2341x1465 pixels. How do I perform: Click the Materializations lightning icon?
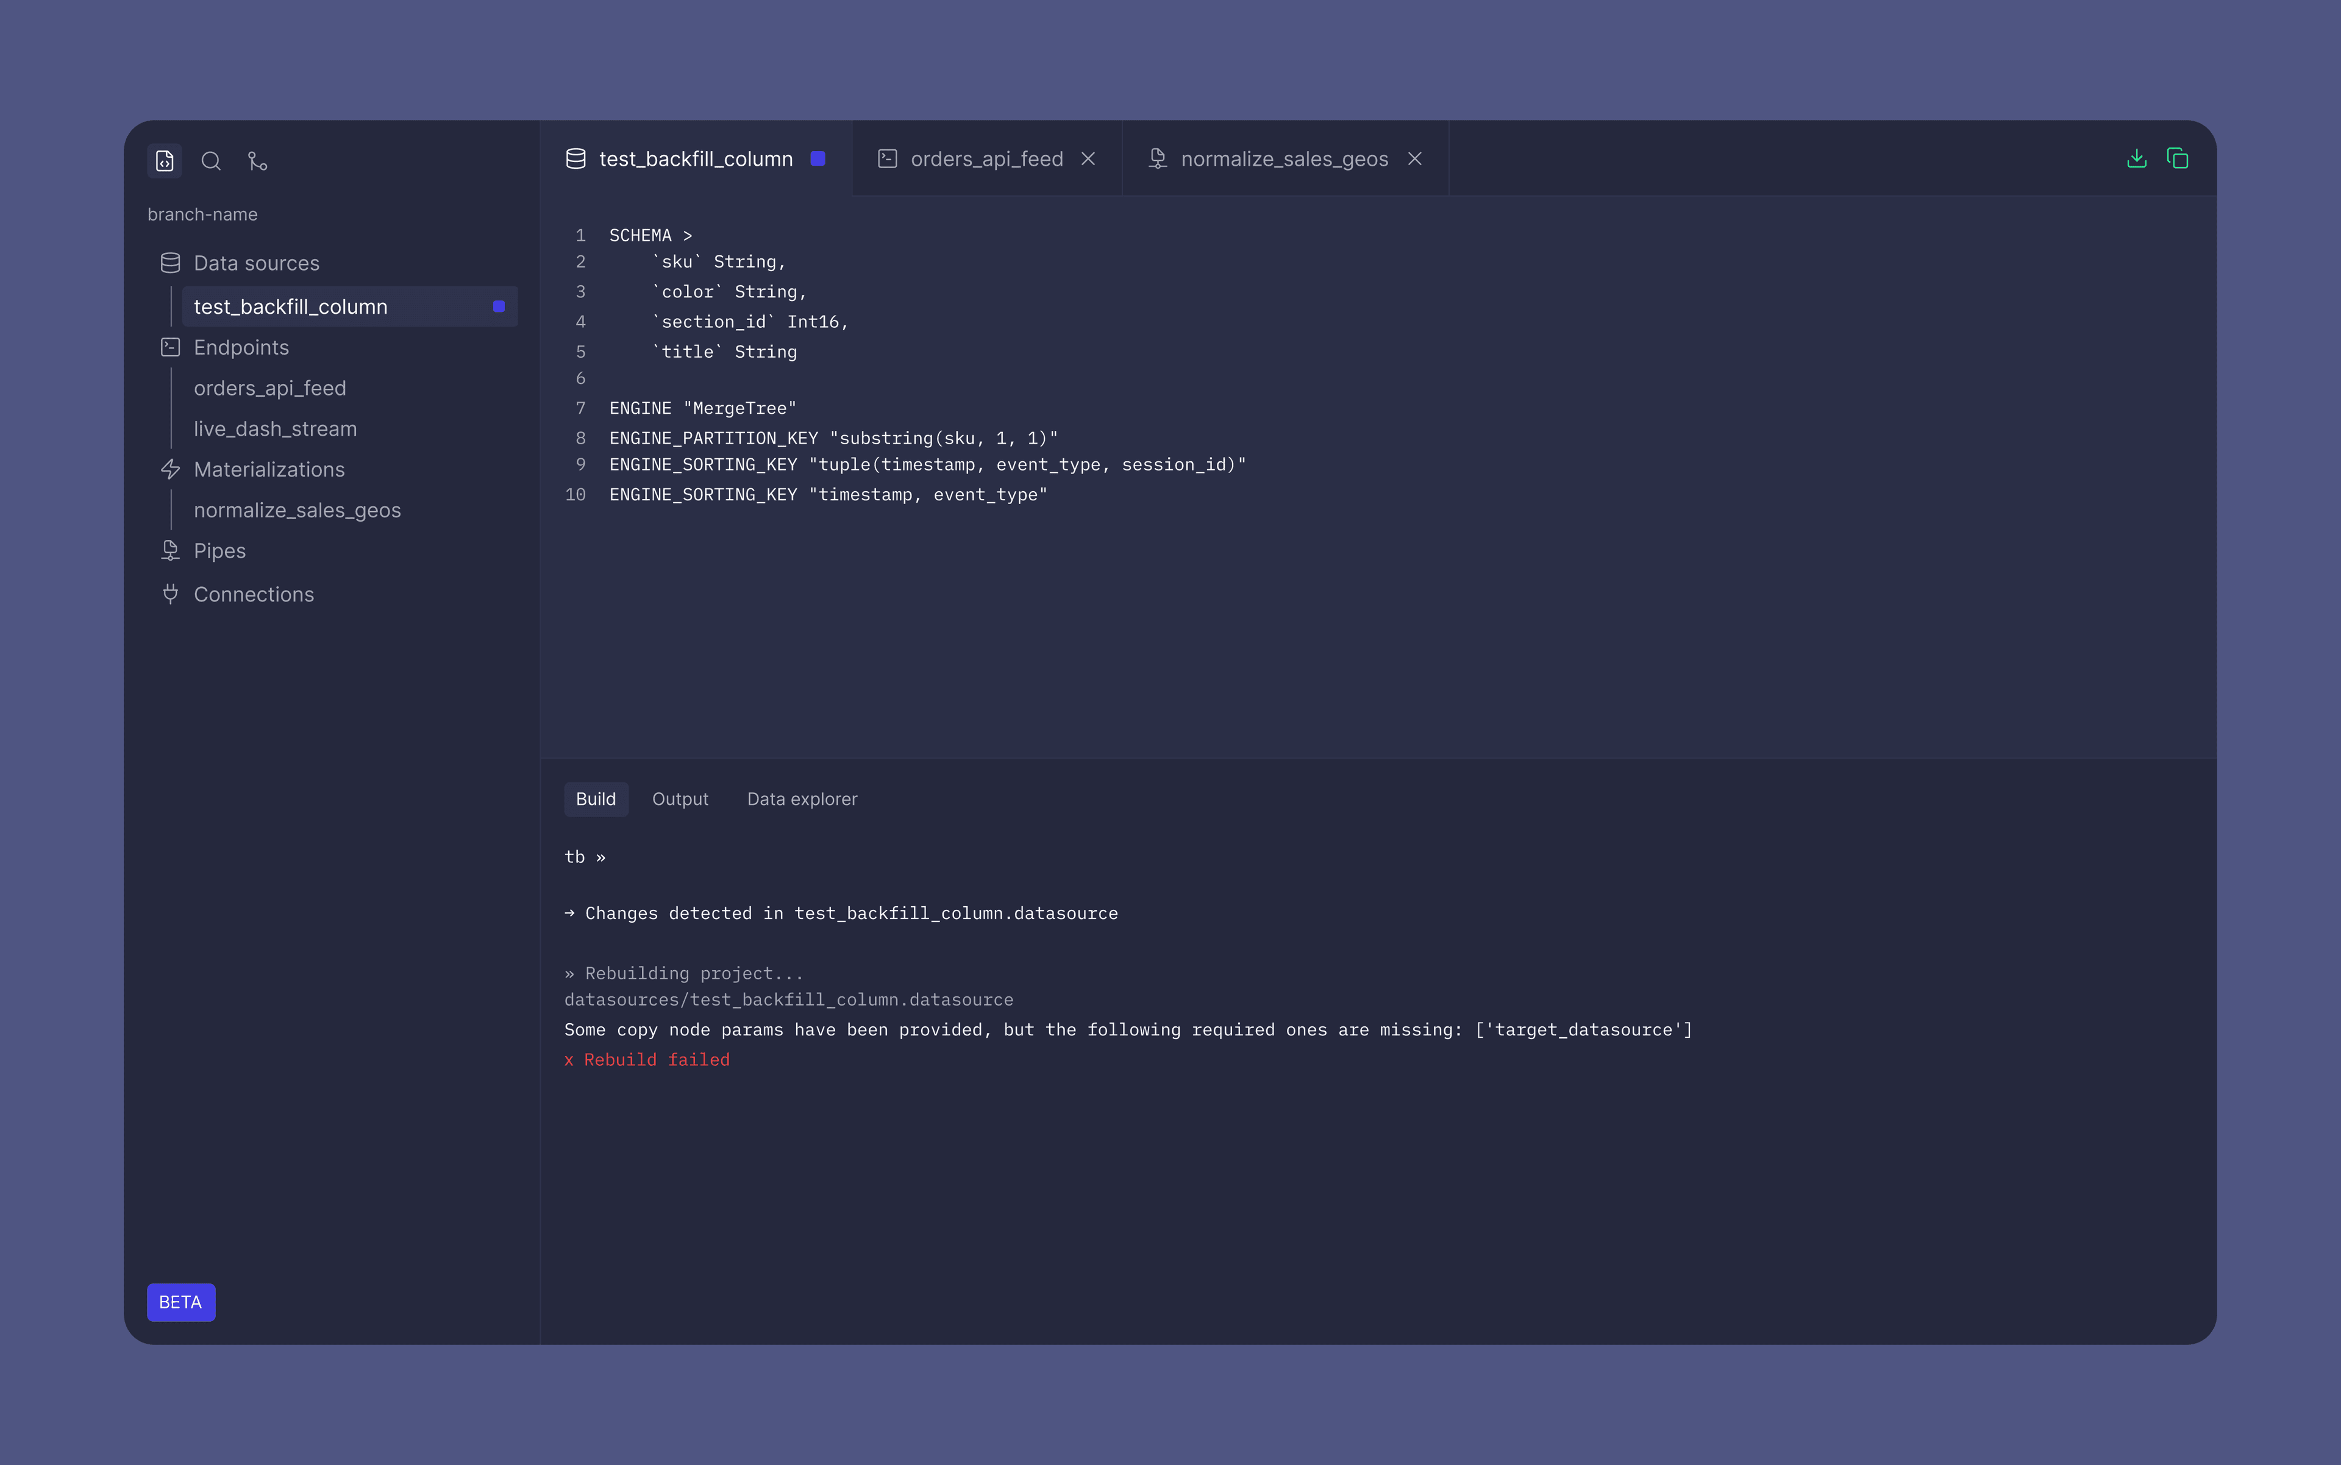click(171, 469)
